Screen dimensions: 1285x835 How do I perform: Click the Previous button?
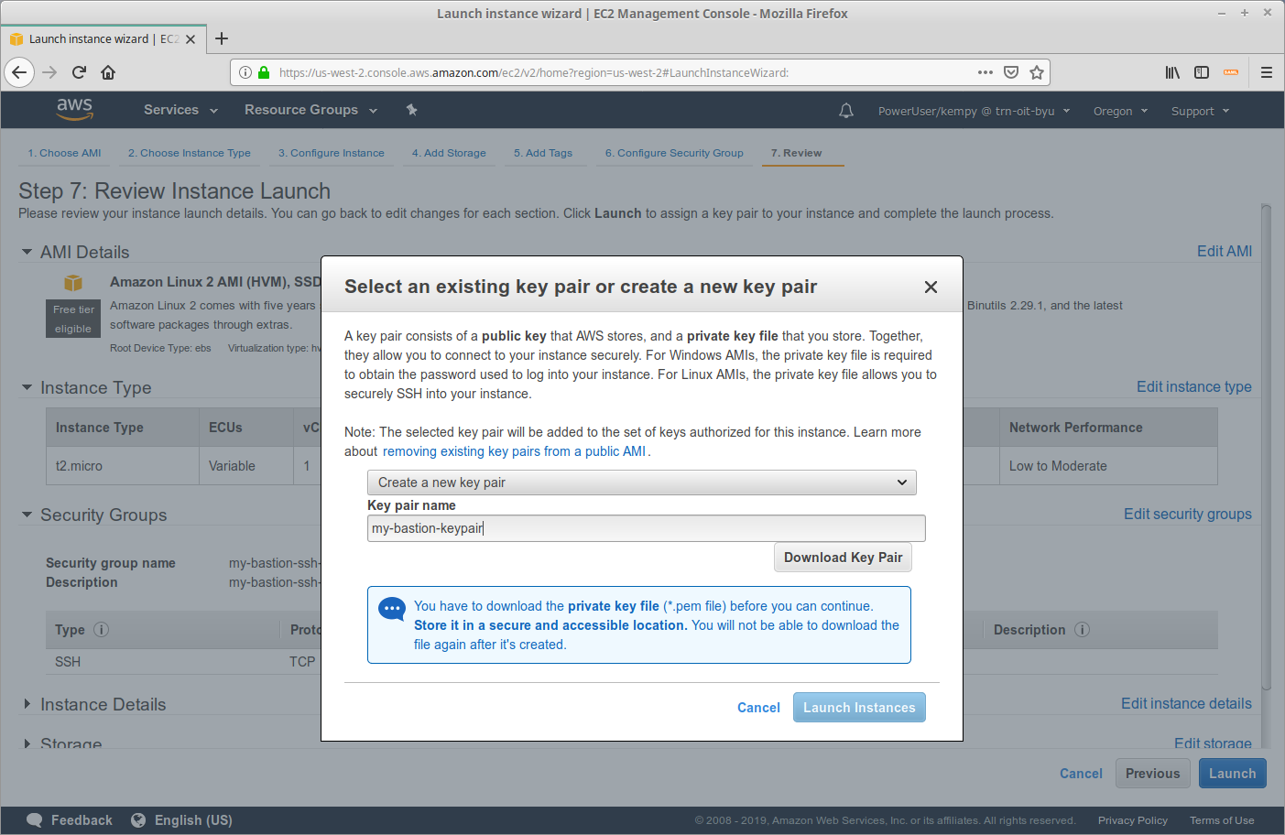[x=1153, y=774]
